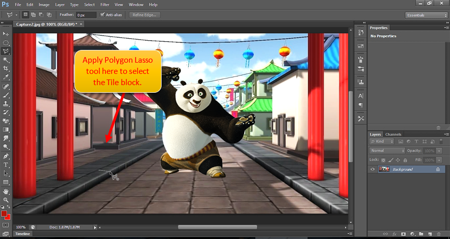
Task: Choose the Add to selection mode
Action: (33, 15)
